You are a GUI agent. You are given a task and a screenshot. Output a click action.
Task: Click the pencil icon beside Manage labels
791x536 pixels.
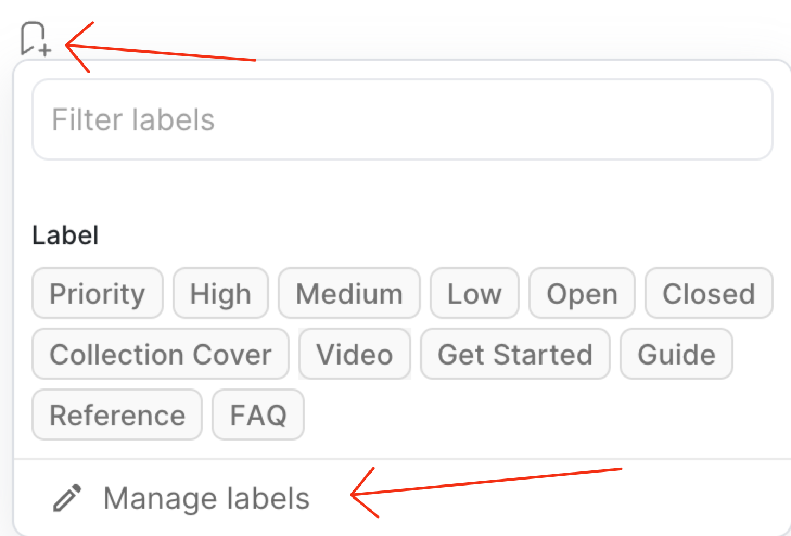(67, 498)
